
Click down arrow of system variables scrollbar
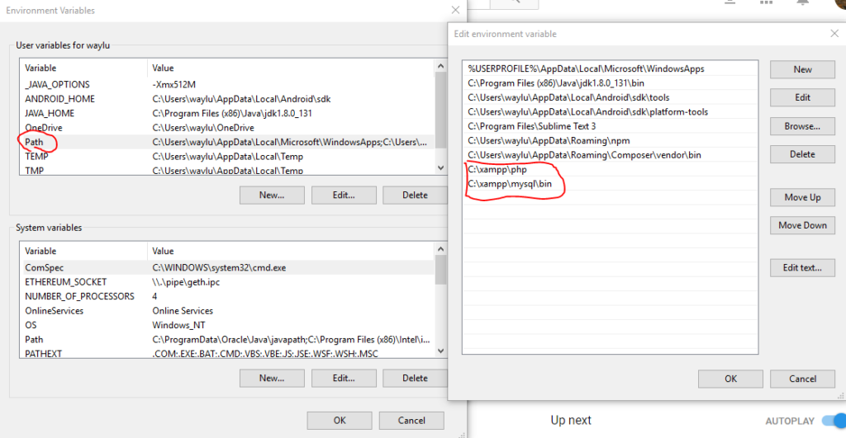pyautogui.click(x=441, y=351)
